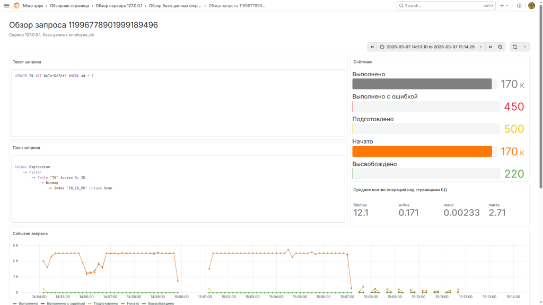
Task: Open the Среднее кол-во операций panel title
Action: 400,190
